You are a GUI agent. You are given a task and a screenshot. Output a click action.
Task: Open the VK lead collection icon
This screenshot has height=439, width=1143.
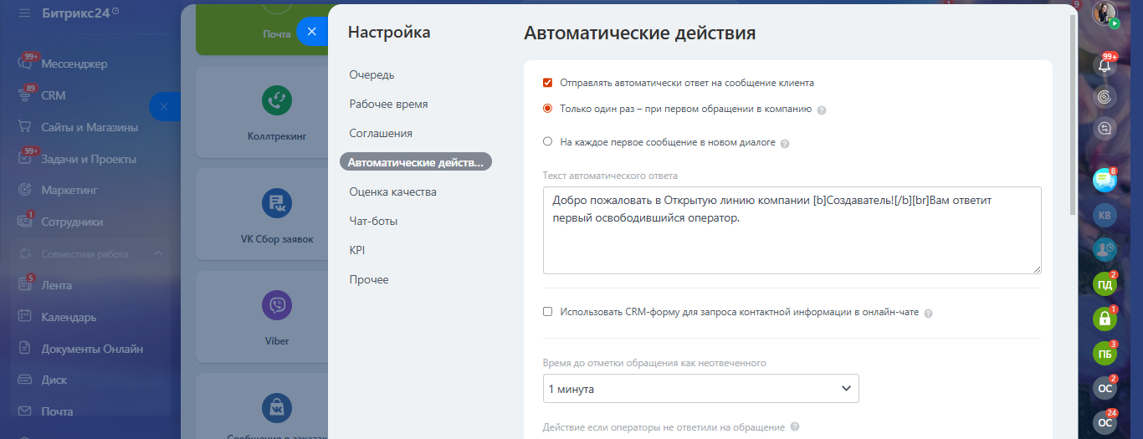[276, 203]
